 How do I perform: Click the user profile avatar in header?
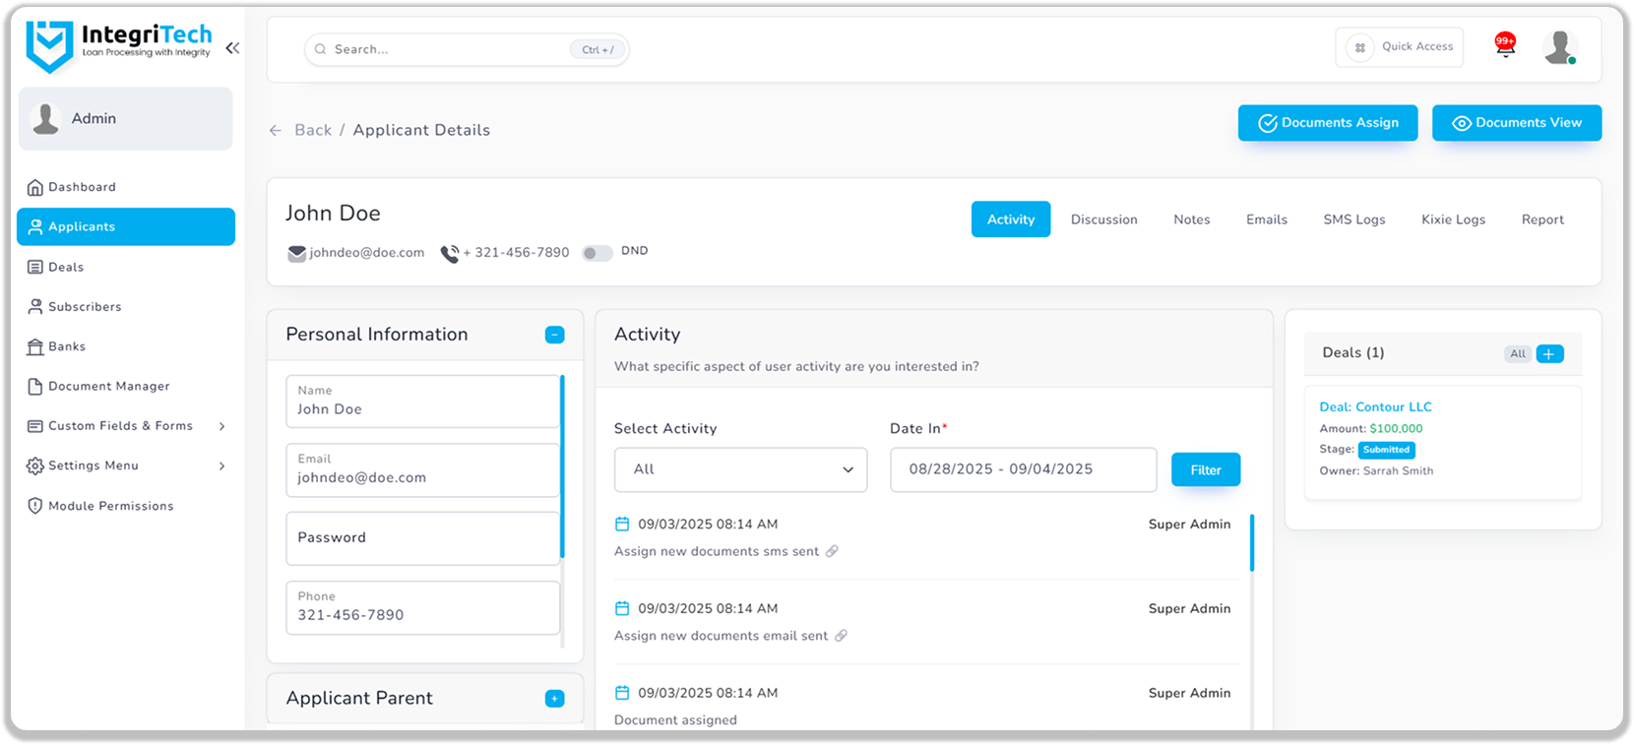[x=1559, y=47]
